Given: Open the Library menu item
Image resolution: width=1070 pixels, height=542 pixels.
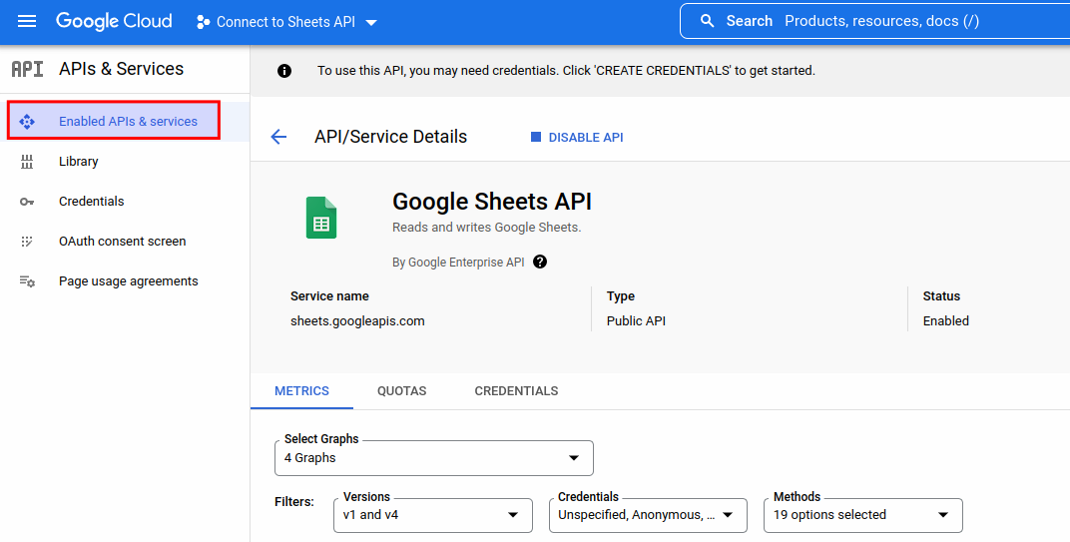Looking at the screenshot, I should (x=79, y=161).
